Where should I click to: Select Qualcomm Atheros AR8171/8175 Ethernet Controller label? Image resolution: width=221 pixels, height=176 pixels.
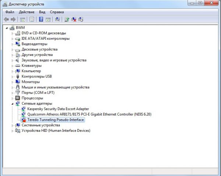point(90,114)
